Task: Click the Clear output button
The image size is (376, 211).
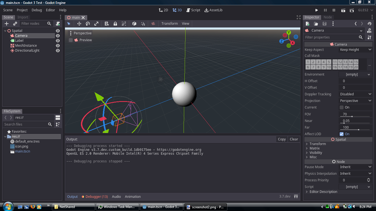Action: click(x=294, y=139)
